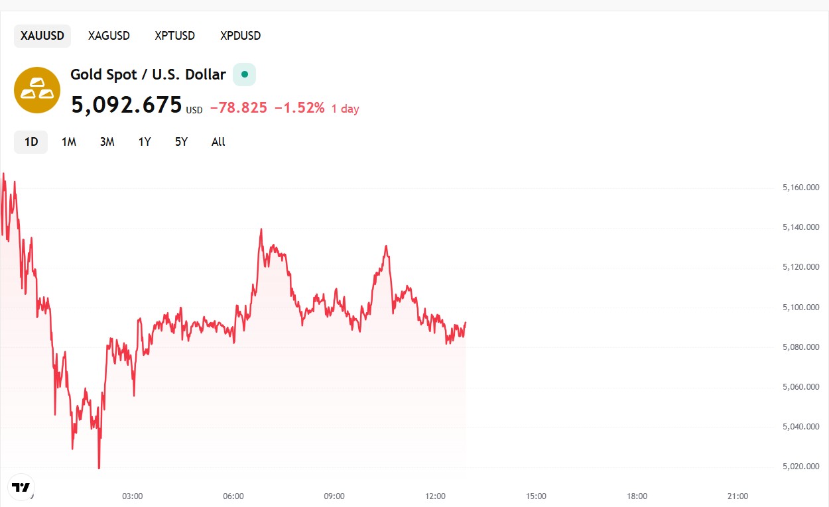Screen dimensions: 829x507
Task: Show the All-time chart range
Action: coord(218,142)
